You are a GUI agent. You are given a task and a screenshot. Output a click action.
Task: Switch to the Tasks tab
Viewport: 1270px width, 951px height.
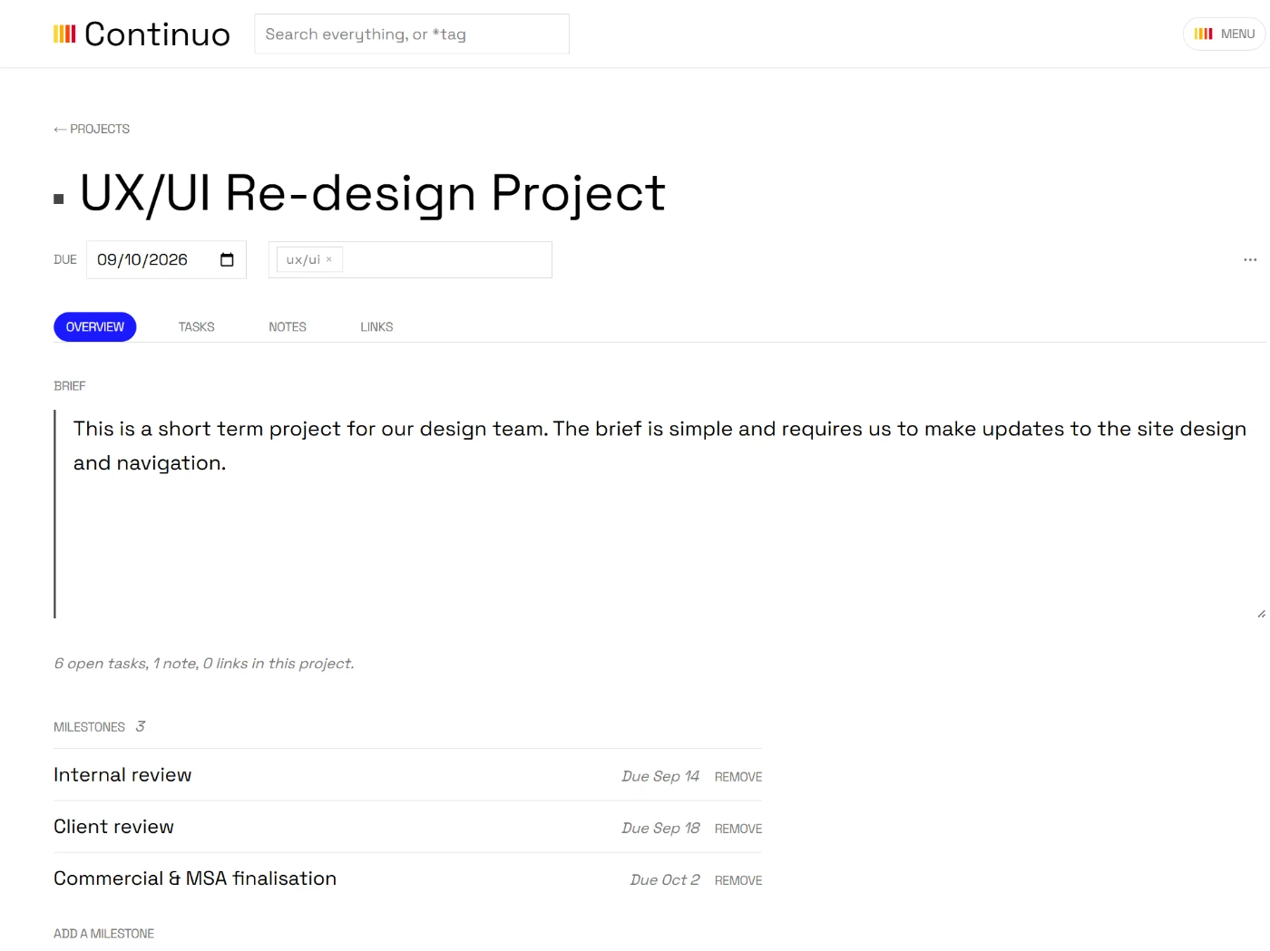(x=196, y=327)
